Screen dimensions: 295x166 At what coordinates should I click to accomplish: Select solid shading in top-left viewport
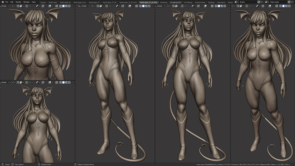point(63,6)
